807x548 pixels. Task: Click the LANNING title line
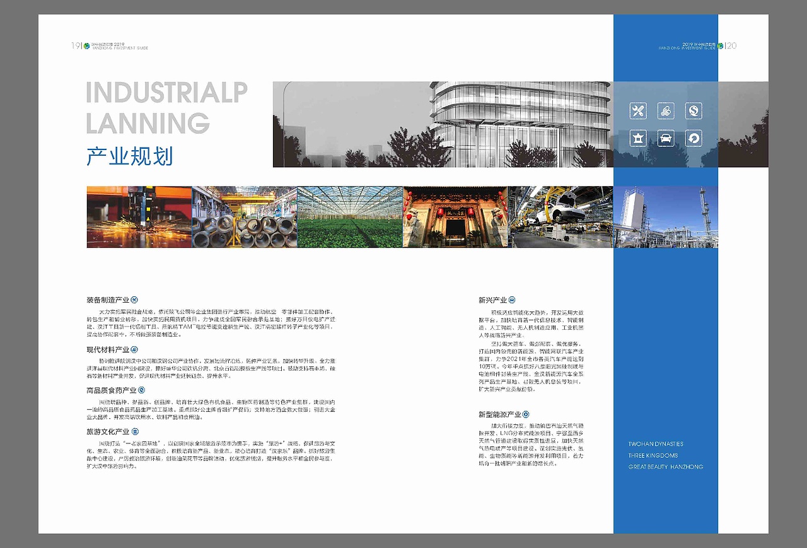148,123
